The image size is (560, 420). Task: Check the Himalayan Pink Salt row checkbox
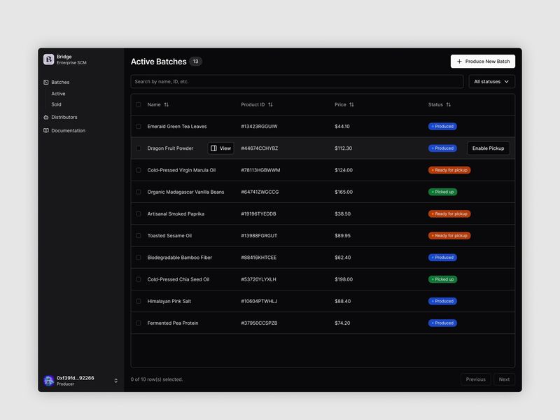click(x=137, y=301)
